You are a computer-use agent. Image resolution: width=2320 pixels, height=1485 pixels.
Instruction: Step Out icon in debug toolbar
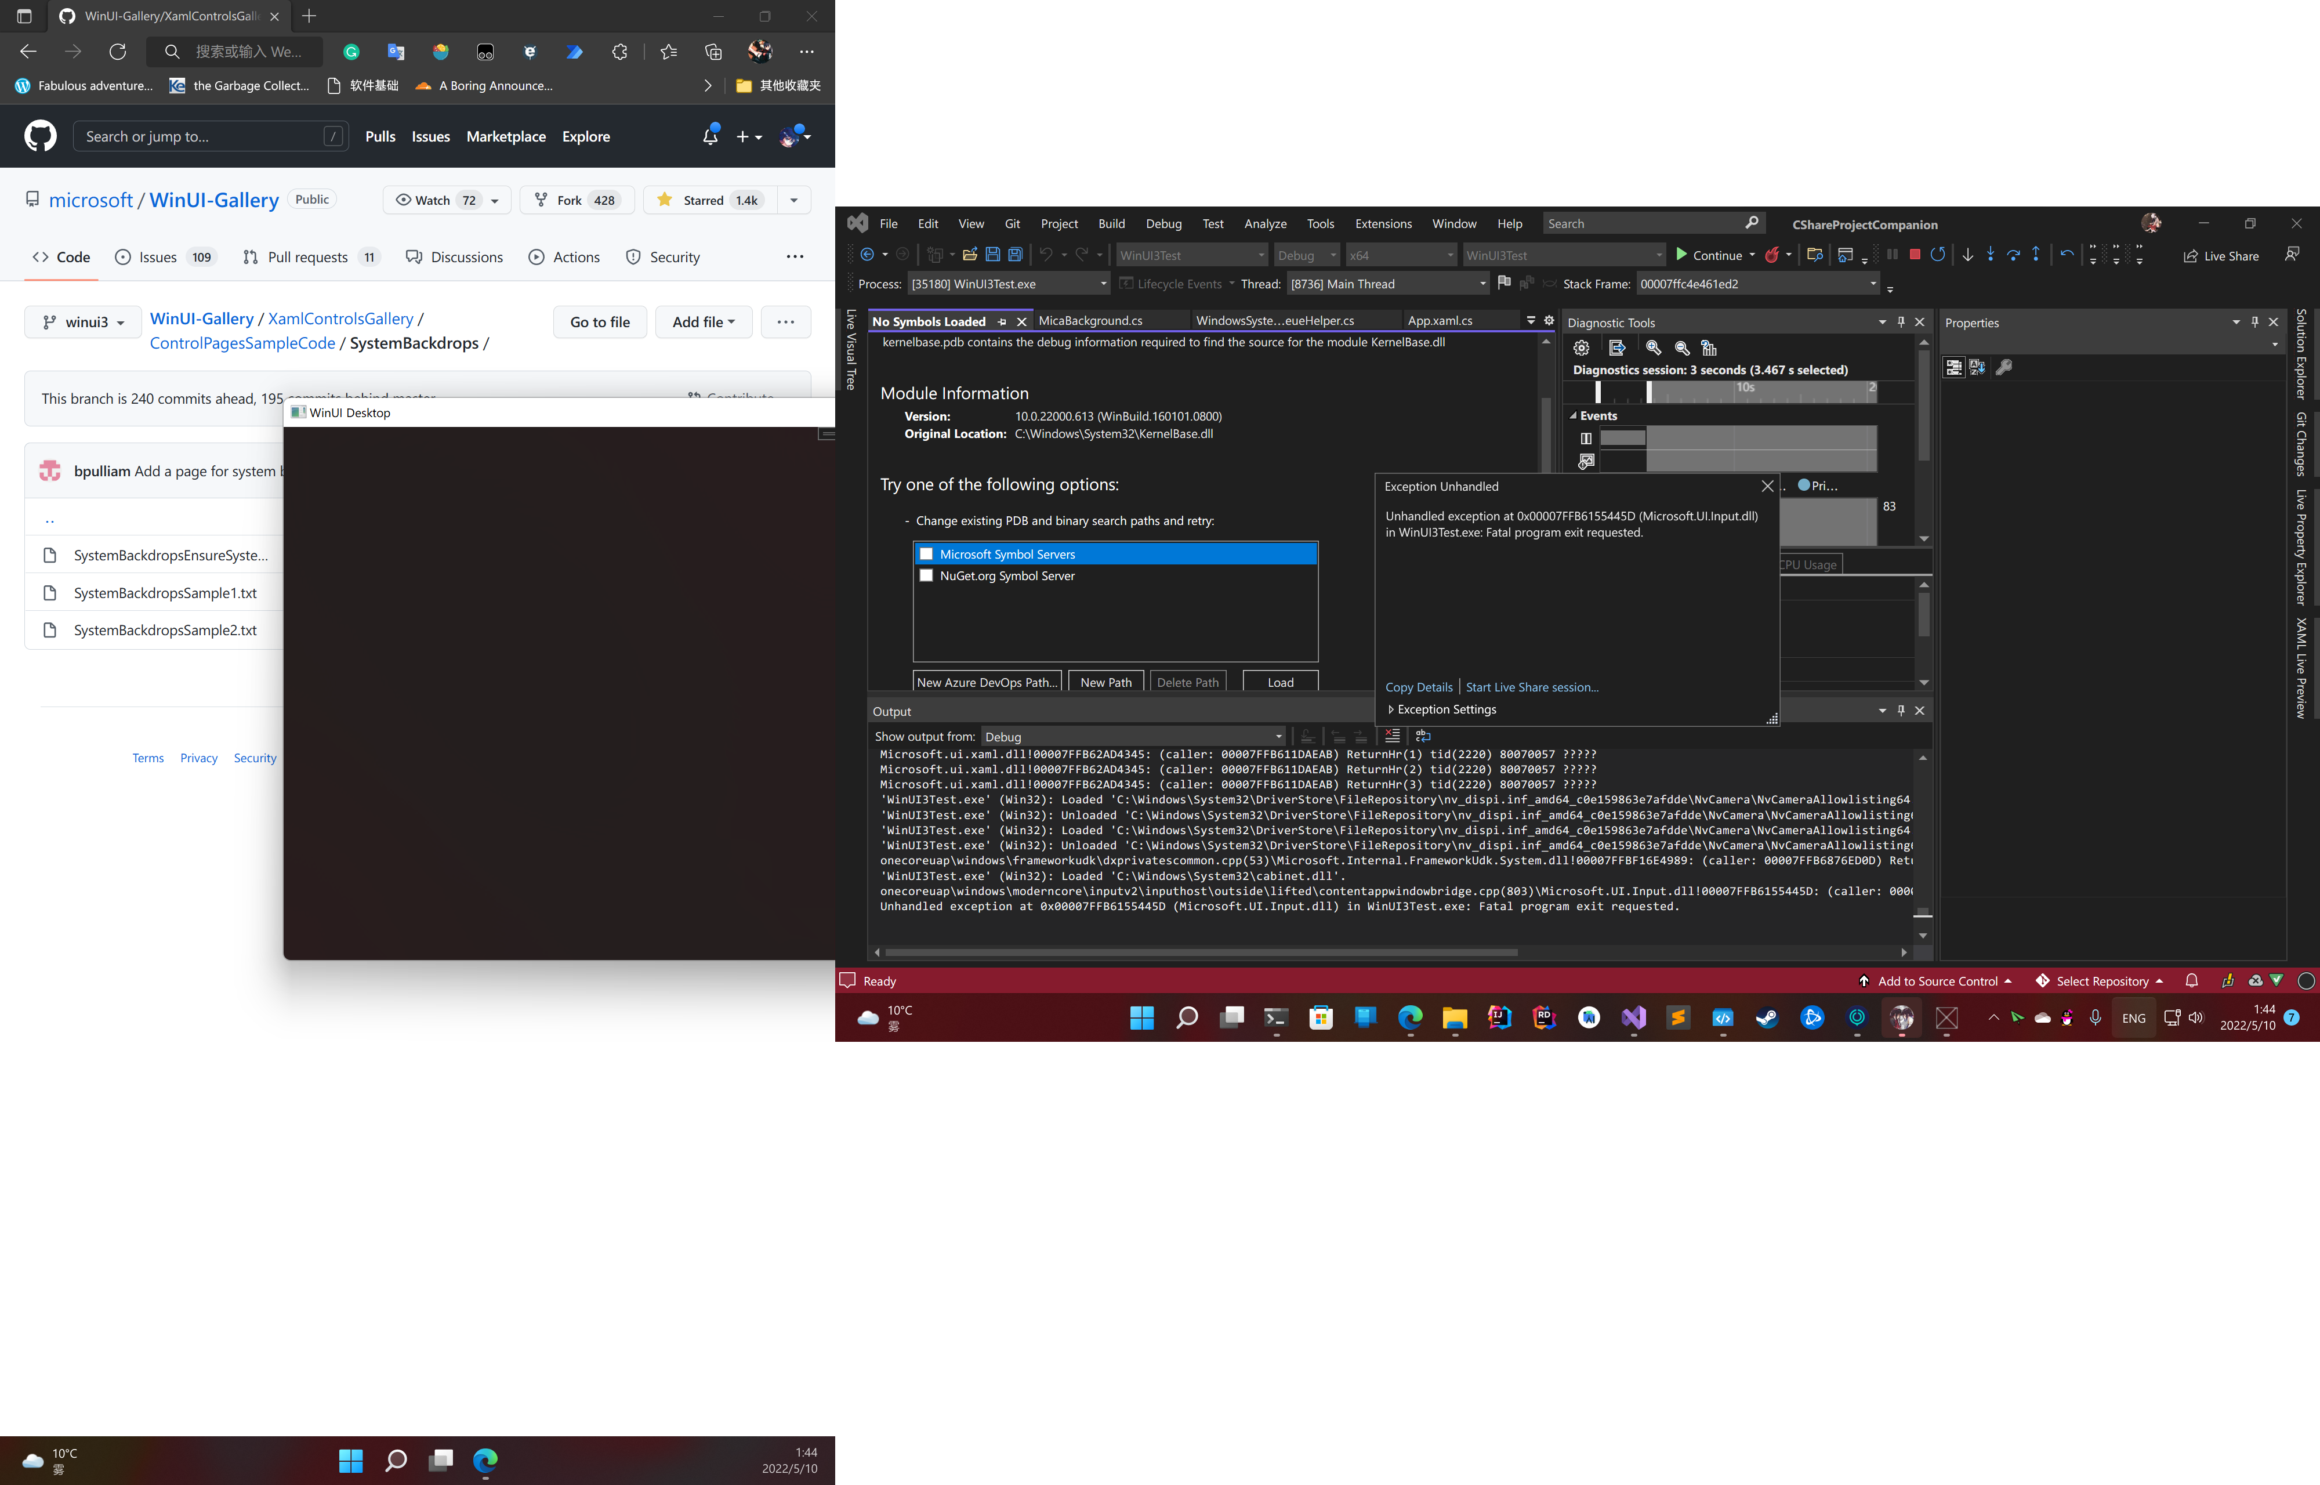click(x=2036, y=255)
